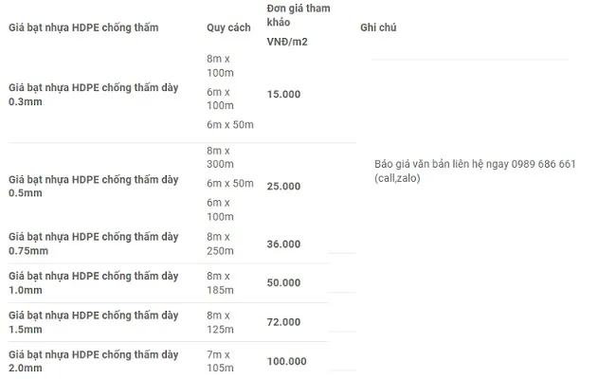Click the HDPE 2.0mm row label
Screen dimensions: 616x379
click(93, 361)
